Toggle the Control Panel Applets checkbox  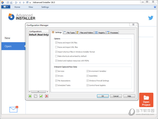(88, 85)
